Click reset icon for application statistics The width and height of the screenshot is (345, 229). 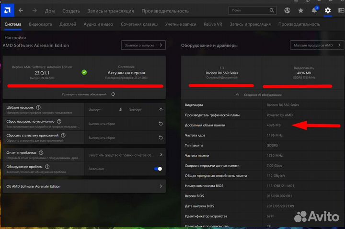[x=161, y=137]
